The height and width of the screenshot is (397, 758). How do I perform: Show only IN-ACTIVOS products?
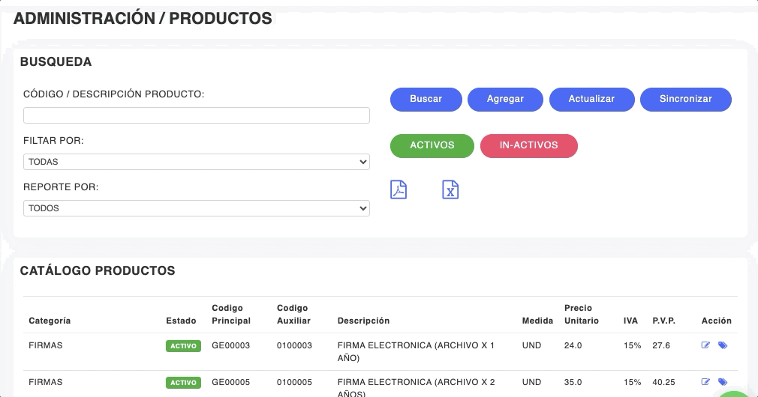click(x=528, y=145)
